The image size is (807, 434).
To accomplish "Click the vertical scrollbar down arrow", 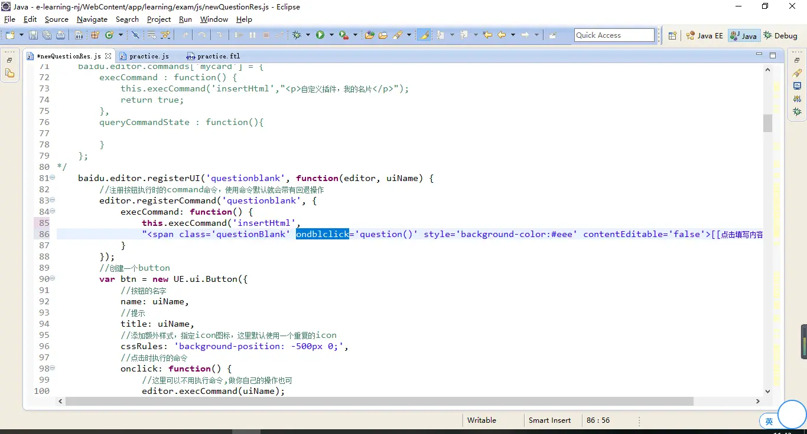I will tap(767, 390).
